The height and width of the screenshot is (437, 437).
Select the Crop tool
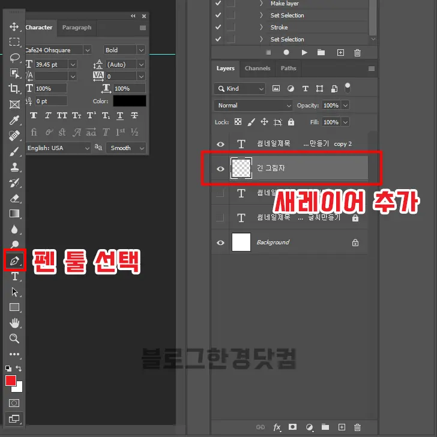(14, 88)
